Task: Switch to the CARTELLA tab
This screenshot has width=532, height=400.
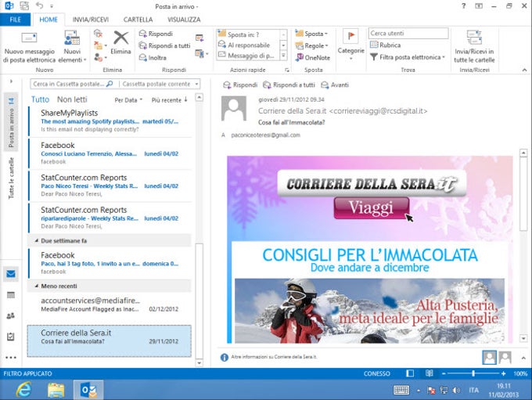Action: tap(138, 20)
